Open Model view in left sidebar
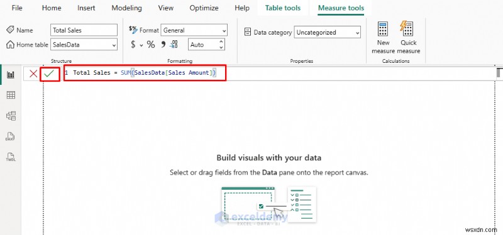Image resolution: width=503 pixels, height=235 pixels. click(x=11, y=116)
